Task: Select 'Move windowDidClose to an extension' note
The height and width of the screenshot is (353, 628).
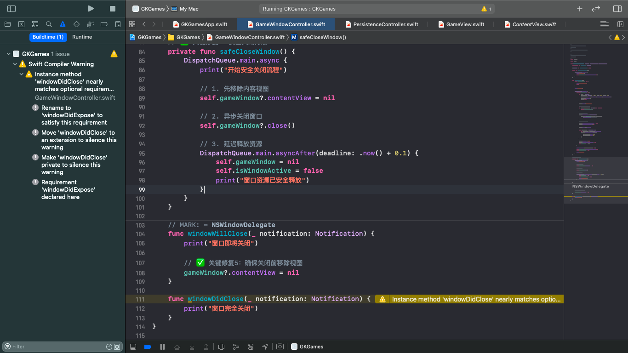Action: tap(79, 140)
